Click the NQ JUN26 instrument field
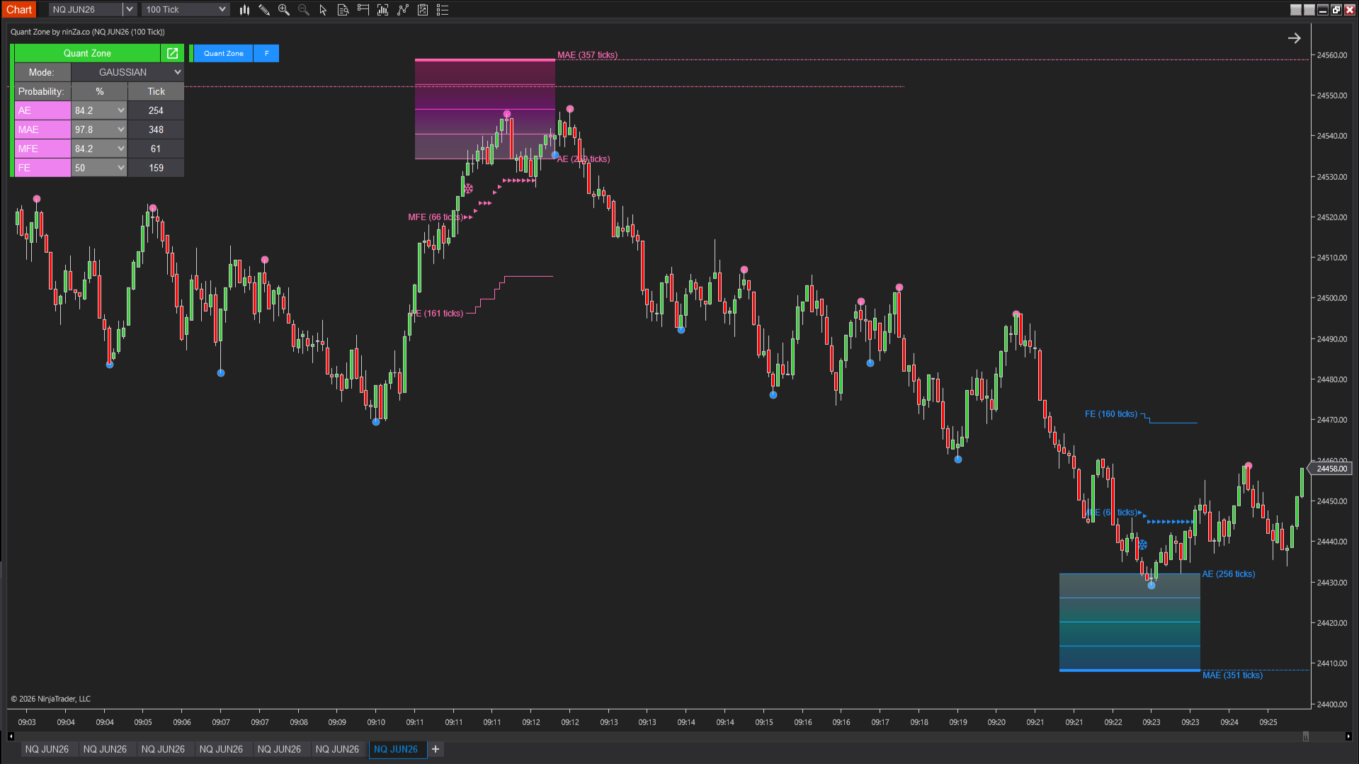Image resolution: width=1359 pixels, height=764 pixels. point(85,10)
